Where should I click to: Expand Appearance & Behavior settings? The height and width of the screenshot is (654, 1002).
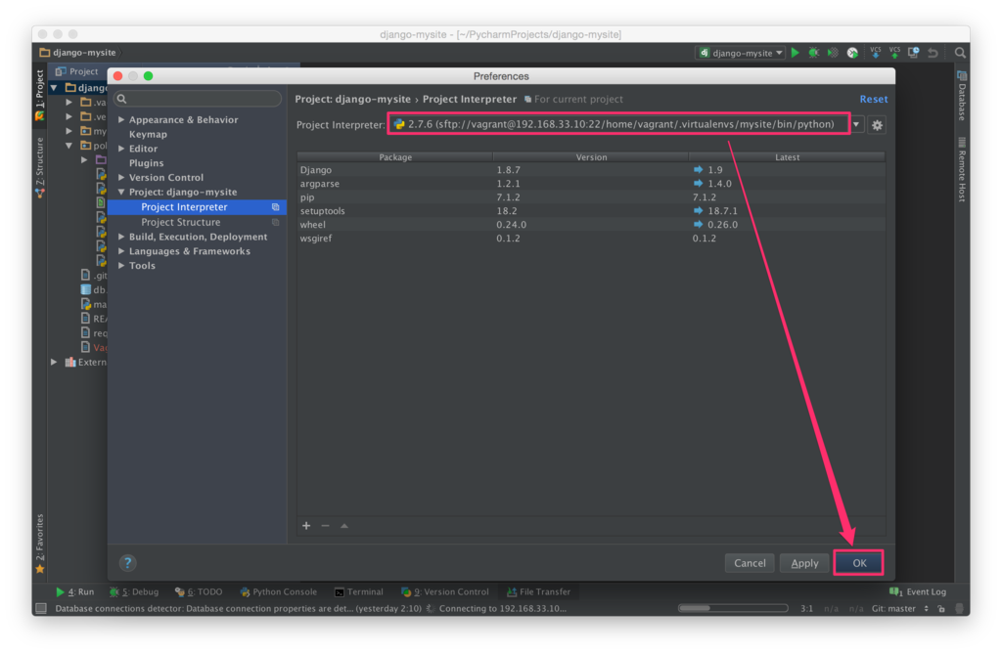(x=121, y=119)
